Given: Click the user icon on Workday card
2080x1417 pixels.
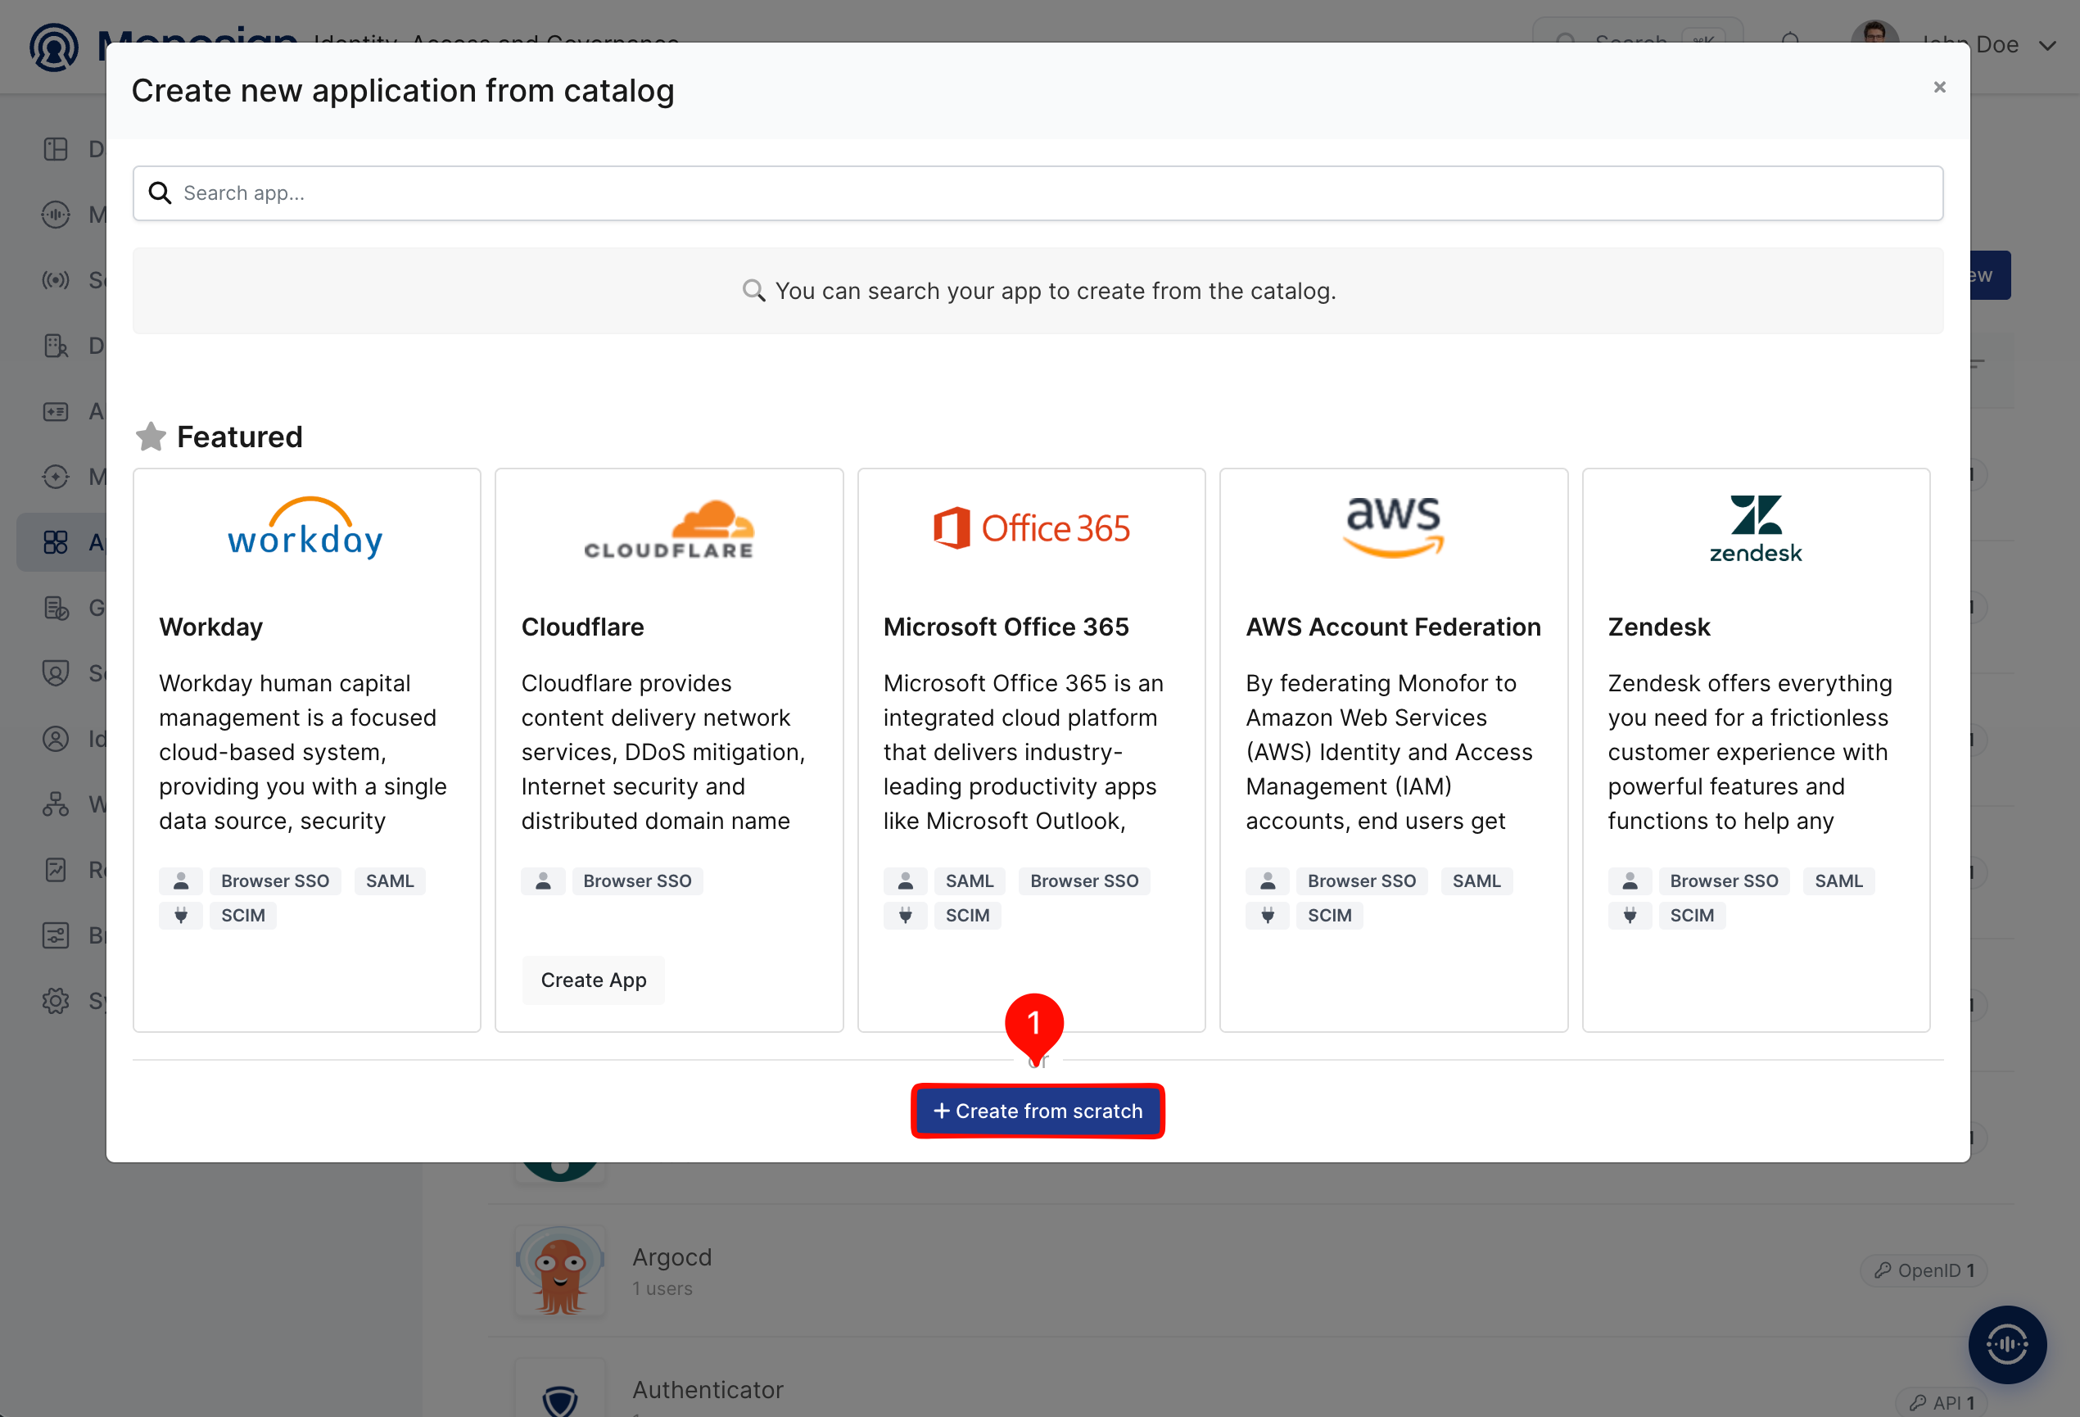Looking at the screenshot, I should pyautogui.click(x=181, y=881).
